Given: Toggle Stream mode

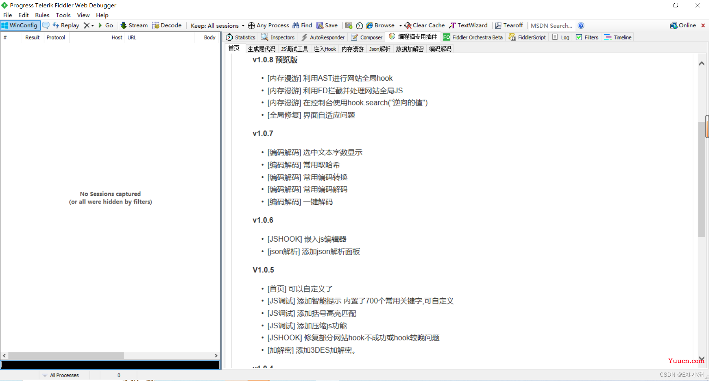Looking at the screenshot, I should pyautogui.click(x=134, y=25).
